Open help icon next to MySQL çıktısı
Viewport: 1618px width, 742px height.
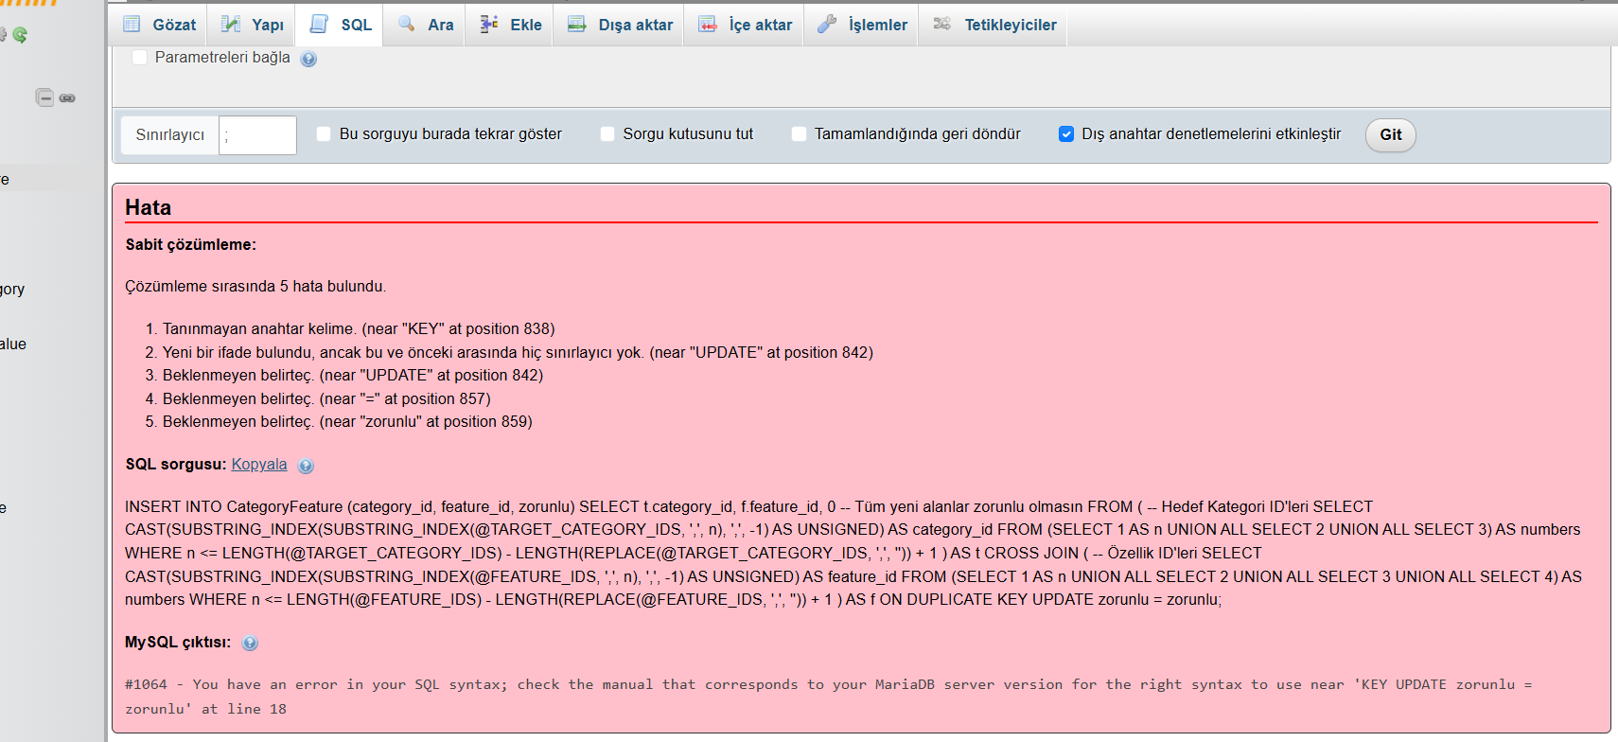point(250,644)
